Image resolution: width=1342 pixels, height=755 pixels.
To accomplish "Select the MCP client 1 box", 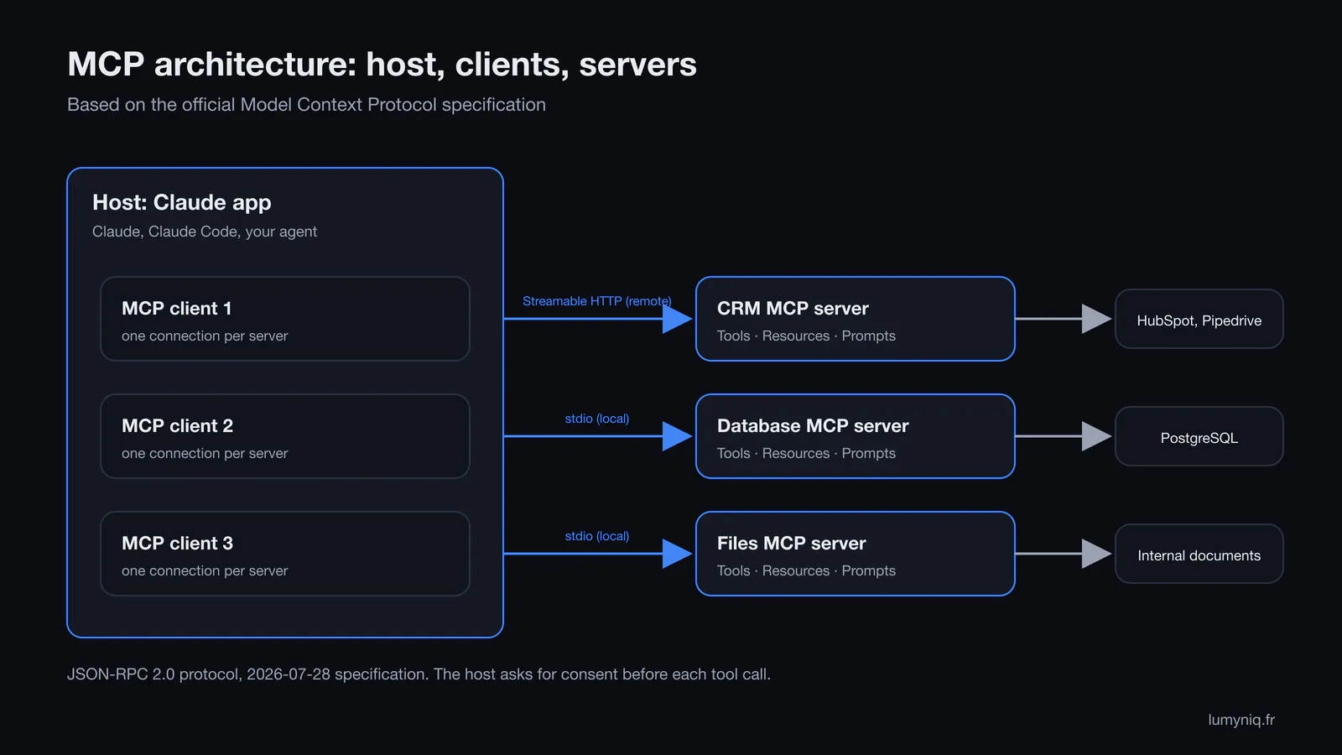I will (285, 319).
